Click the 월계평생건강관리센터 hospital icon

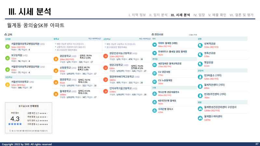click(x=200, y=109)
